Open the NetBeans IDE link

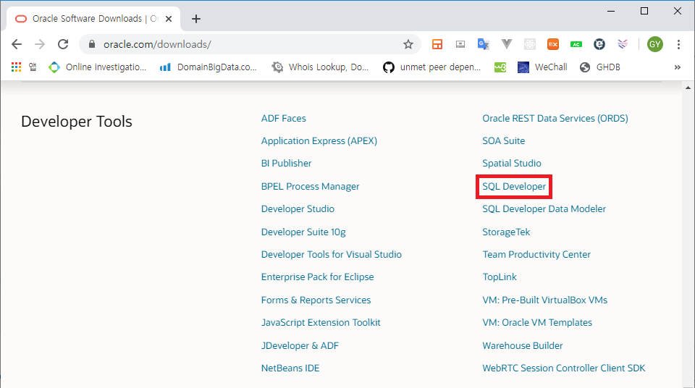click(290, 368)
